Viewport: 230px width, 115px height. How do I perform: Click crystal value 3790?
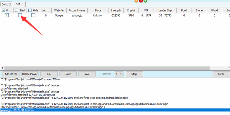pyautogui.click(x=131, y=15)
